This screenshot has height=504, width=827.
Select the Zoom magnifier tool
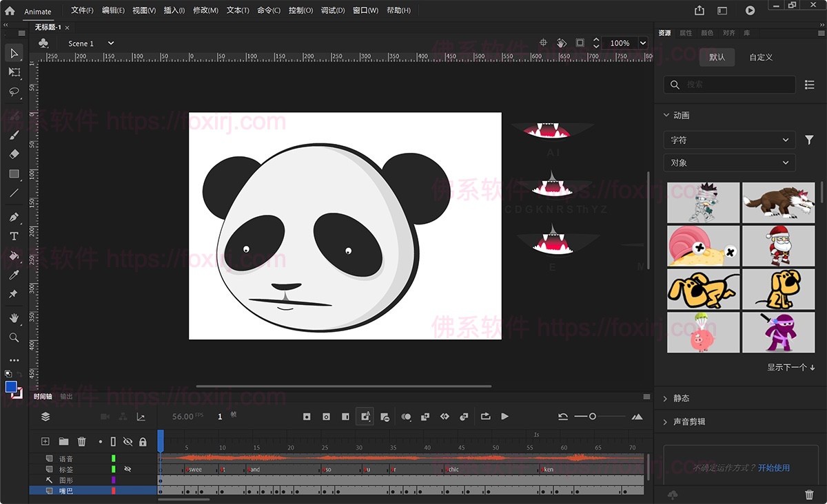(x=14, y=337)
